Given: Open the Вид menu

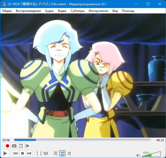Looking at the screenshot, I should click(x=115, y=11).
